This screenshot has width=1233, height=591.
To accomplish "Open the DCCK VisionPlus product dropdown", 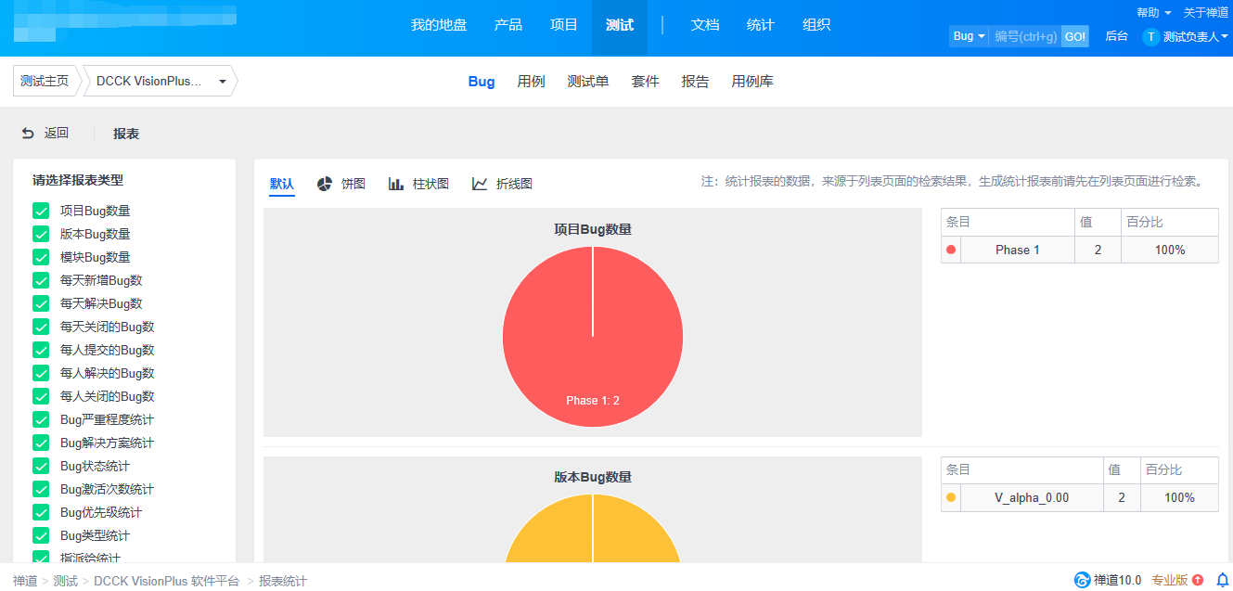I will 161,82.
